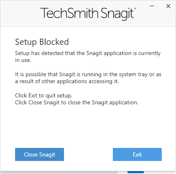
Task: Click the "Click Close Snagit to close" instruction line
Action: coord(77,103)
